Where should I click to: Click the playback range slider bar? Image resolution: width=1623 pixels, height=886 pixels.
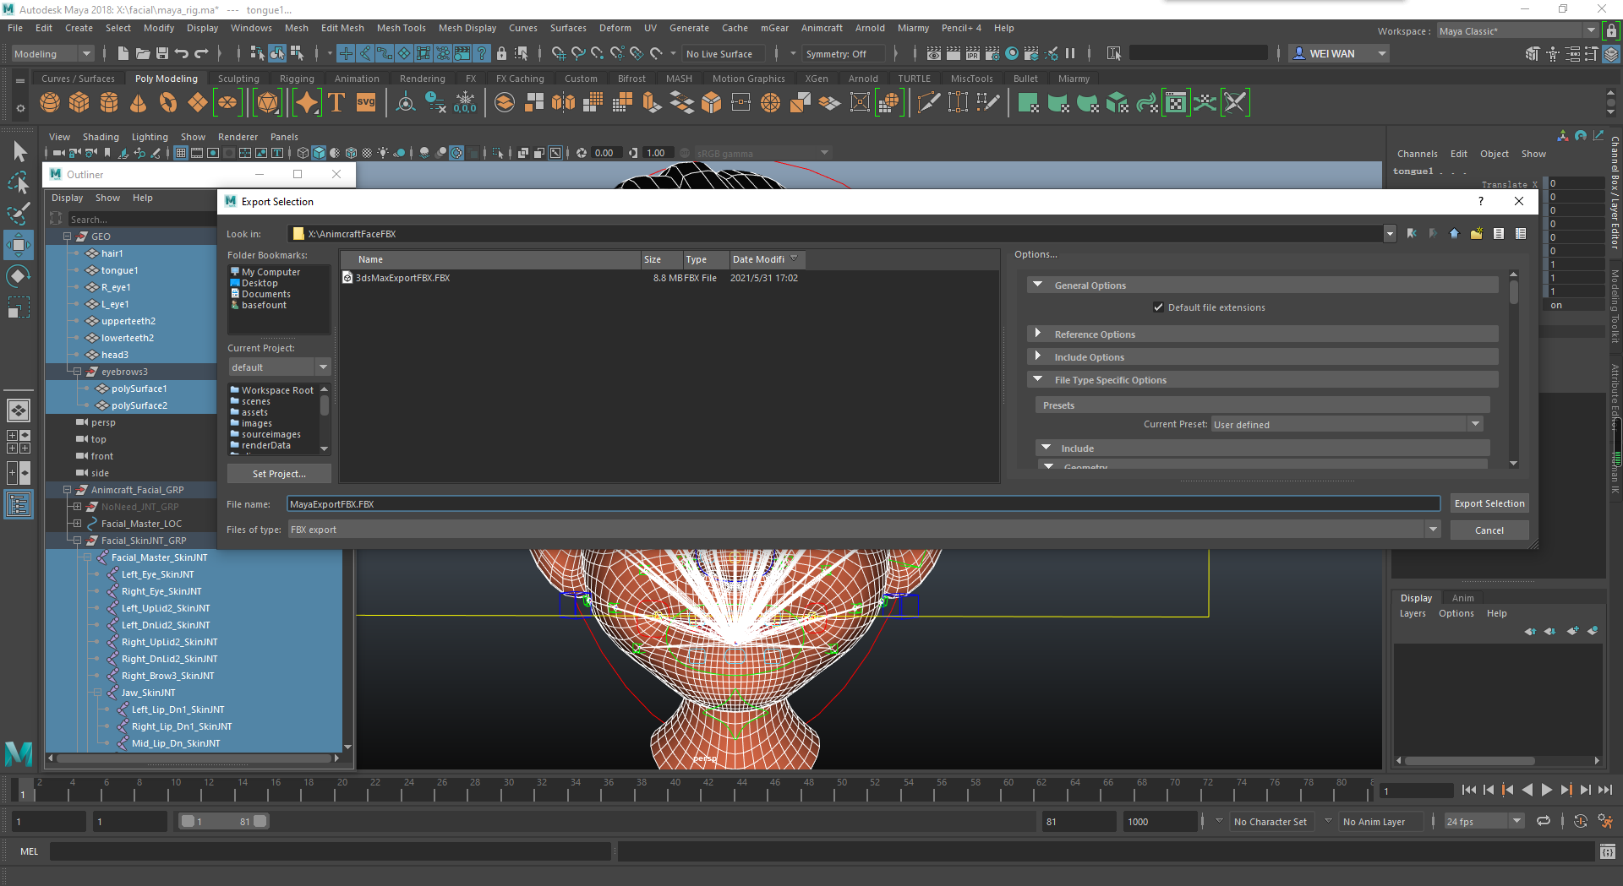[x=223, y=821]
